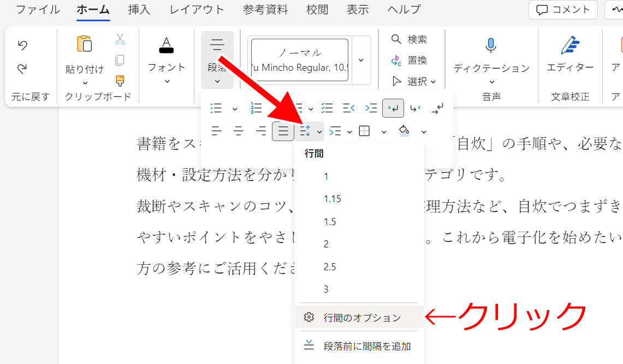This screenshot has width=623, height=364.
Task: Open the 選択 select dropdown
Action: (x=414, y=81)
